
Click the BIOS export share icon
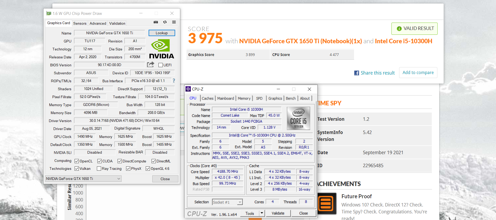[150, 64]
